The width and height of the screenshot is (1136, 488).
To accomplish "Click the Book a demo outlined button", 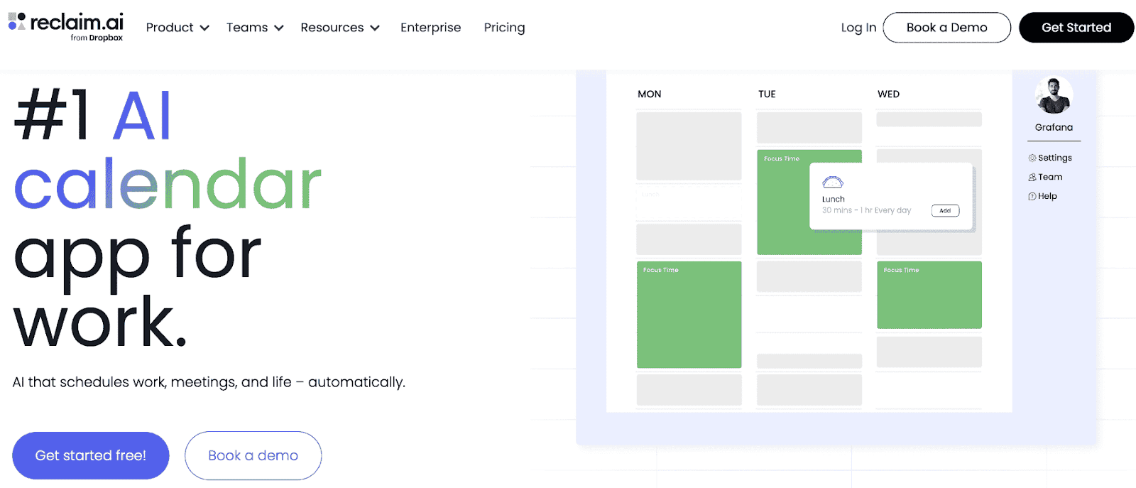I will click(x=253, y=455).
